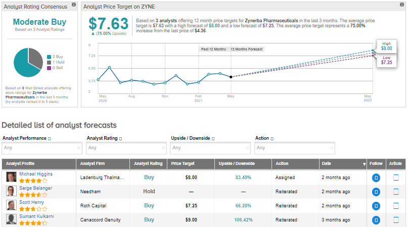The width and height of the screenshot is (408, 227).
Task: Click Michael Higgins star rating
Action: pos(33,181)
